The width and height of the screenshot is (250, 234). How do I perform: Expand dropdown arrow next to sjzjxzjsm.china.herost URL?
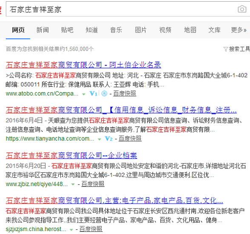[x=71, y=230]
